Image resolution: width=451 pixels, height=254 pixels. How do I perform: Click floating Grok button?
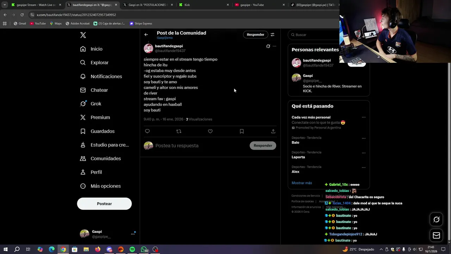(x=436, y=219)
